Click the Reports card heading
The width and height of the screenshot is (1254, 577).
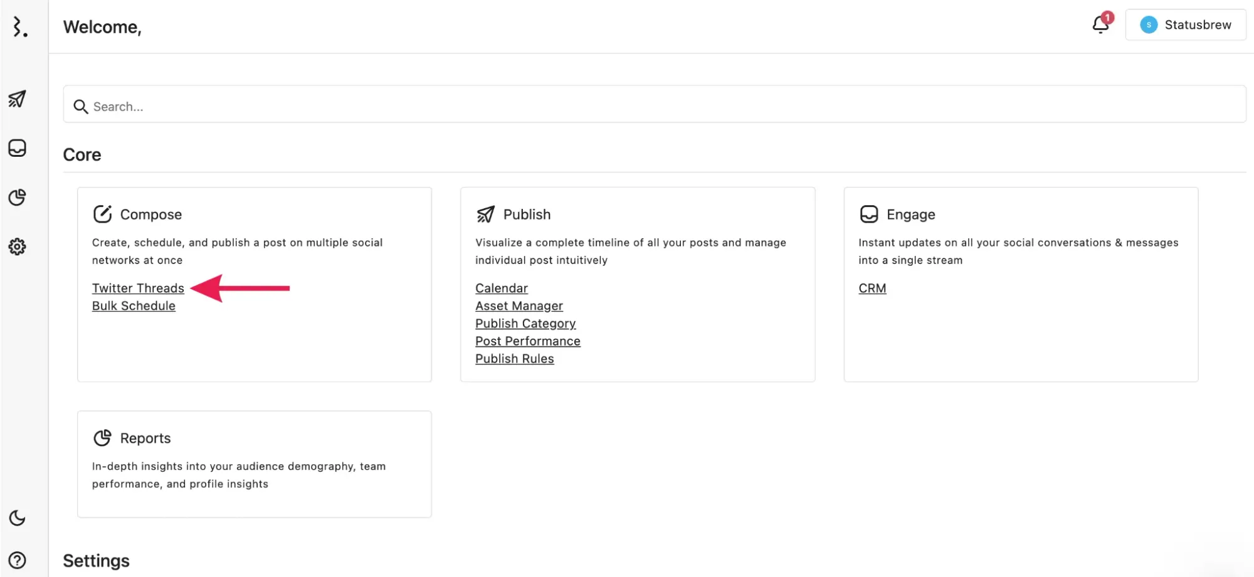click(145, 438)
